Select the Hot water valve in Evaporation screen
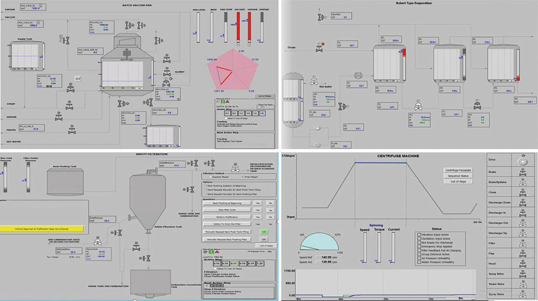The image size is (538, 301). [314, 81]
